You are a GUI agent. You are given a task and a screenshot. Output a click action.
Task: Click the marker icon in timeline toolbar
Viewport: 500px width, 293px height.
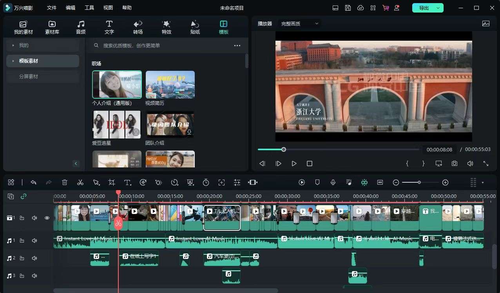(317, 182)
